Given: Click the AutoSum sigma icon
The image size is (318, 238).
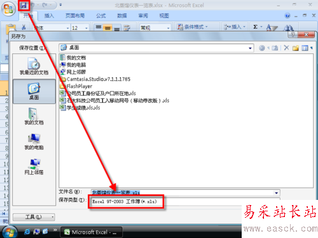Looking at the screenshot, I should (256, 27).
